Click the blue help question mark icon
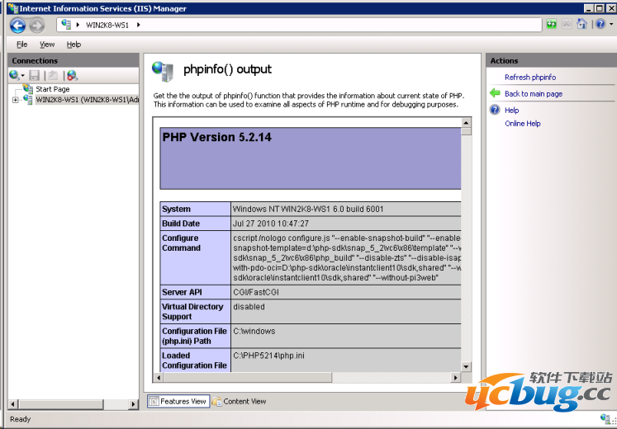Viewport: 617px width, 429px height. (x=600, y=25)
